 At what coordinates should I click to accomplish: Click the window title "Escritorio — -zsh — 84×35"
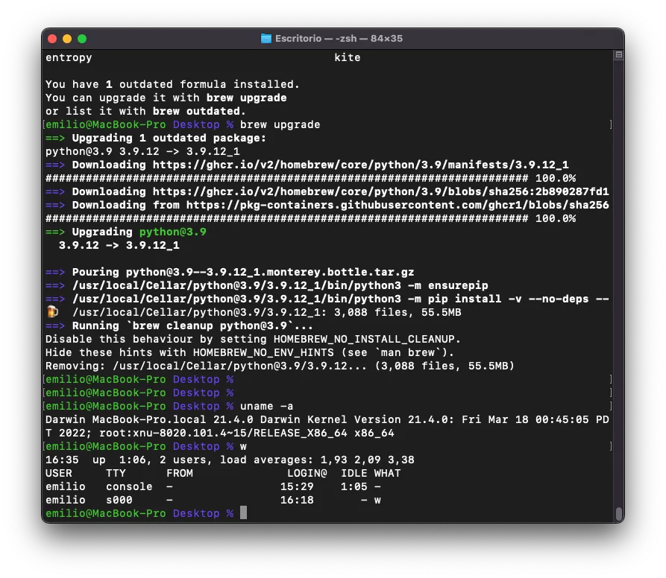(339, 39)
